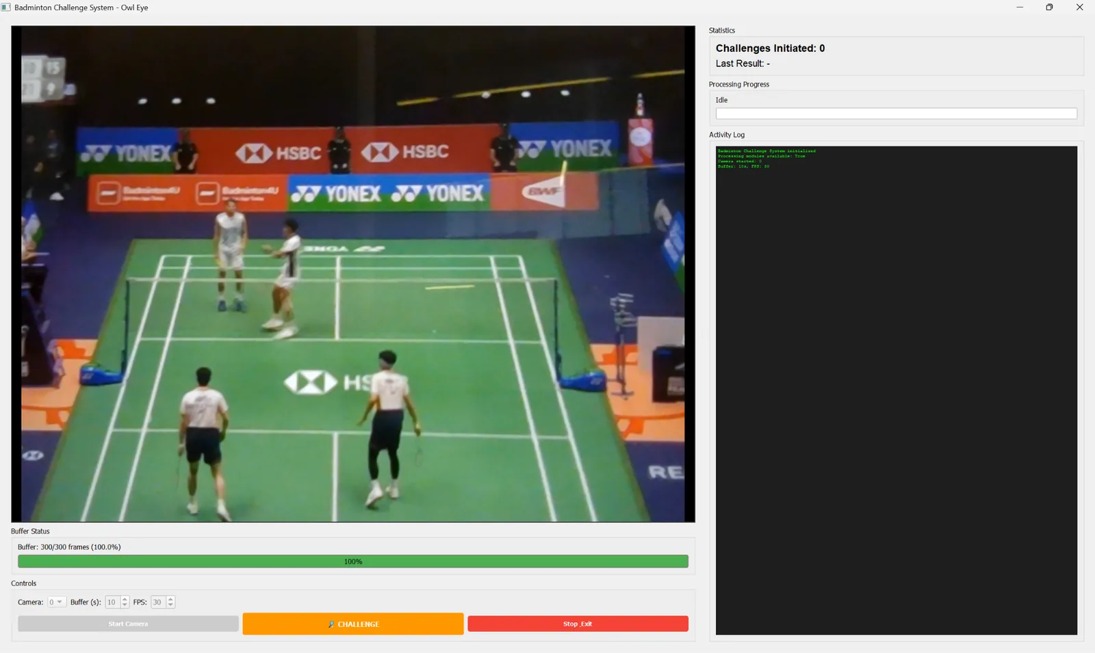This screenshot has height=653, width=1095.
Task: Click the 'Last Result: -' text
Action: coord(743,64)
